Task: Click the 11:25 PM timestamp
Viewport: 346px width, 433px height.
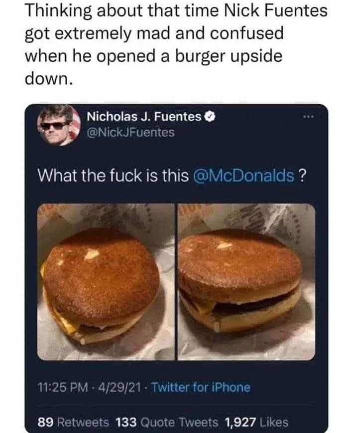Action: [63, 387]
